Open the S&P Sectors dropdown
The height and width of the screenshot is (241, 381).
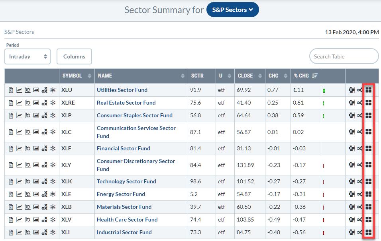click(x=232, y=10)
